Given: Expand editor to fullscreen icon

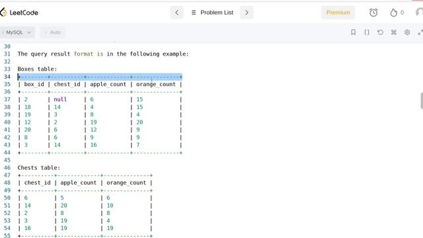Looking at the screenshot, I should (420, 32).
